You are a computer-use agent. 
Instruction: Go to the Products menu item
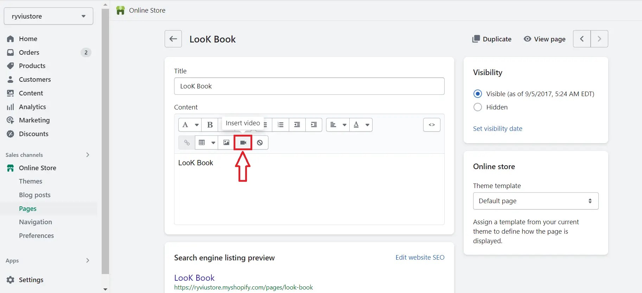[x=32, y=66]
